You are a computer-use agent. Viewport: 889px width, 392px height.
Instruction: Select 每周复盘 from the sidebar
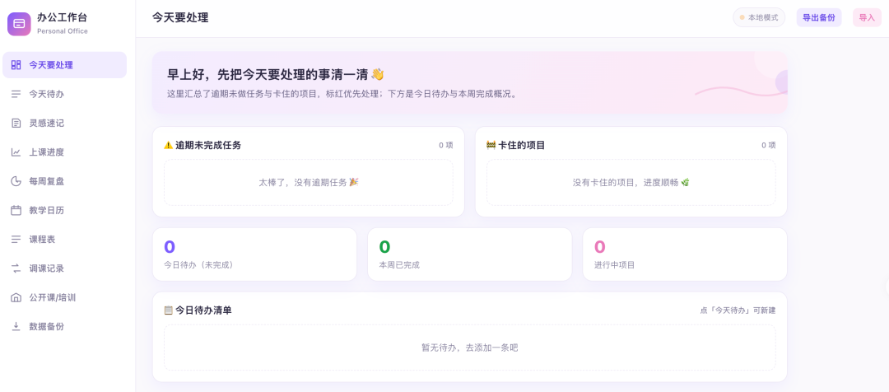[x=65, y=181]
